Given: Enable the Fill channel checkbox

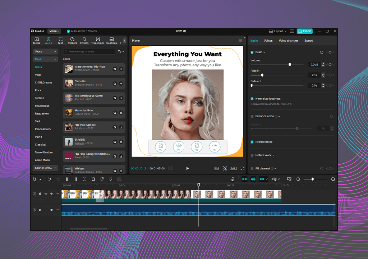Looking at the screenshot, I should click(x=252, y=168).
